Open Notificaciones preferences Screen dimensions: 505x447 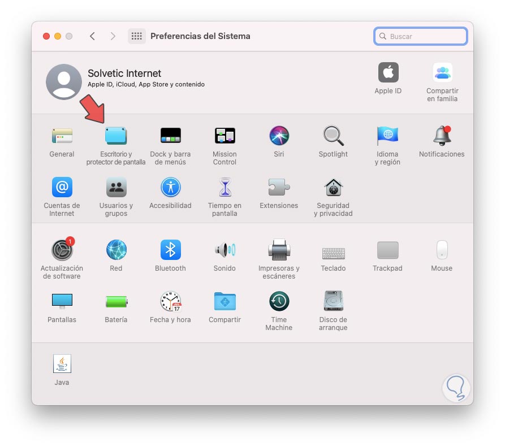tap(442, 136)
